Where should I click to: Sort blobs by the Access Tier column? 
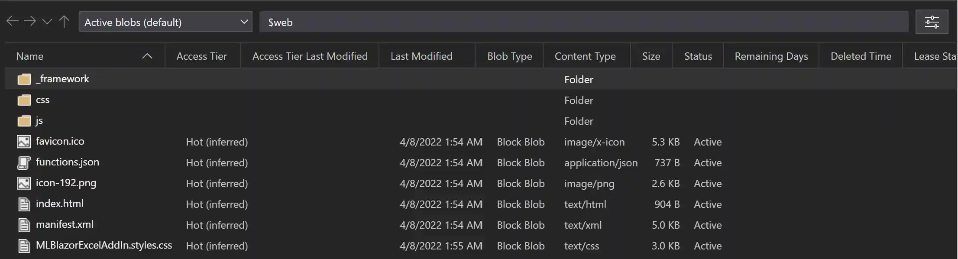pos(201,55)
